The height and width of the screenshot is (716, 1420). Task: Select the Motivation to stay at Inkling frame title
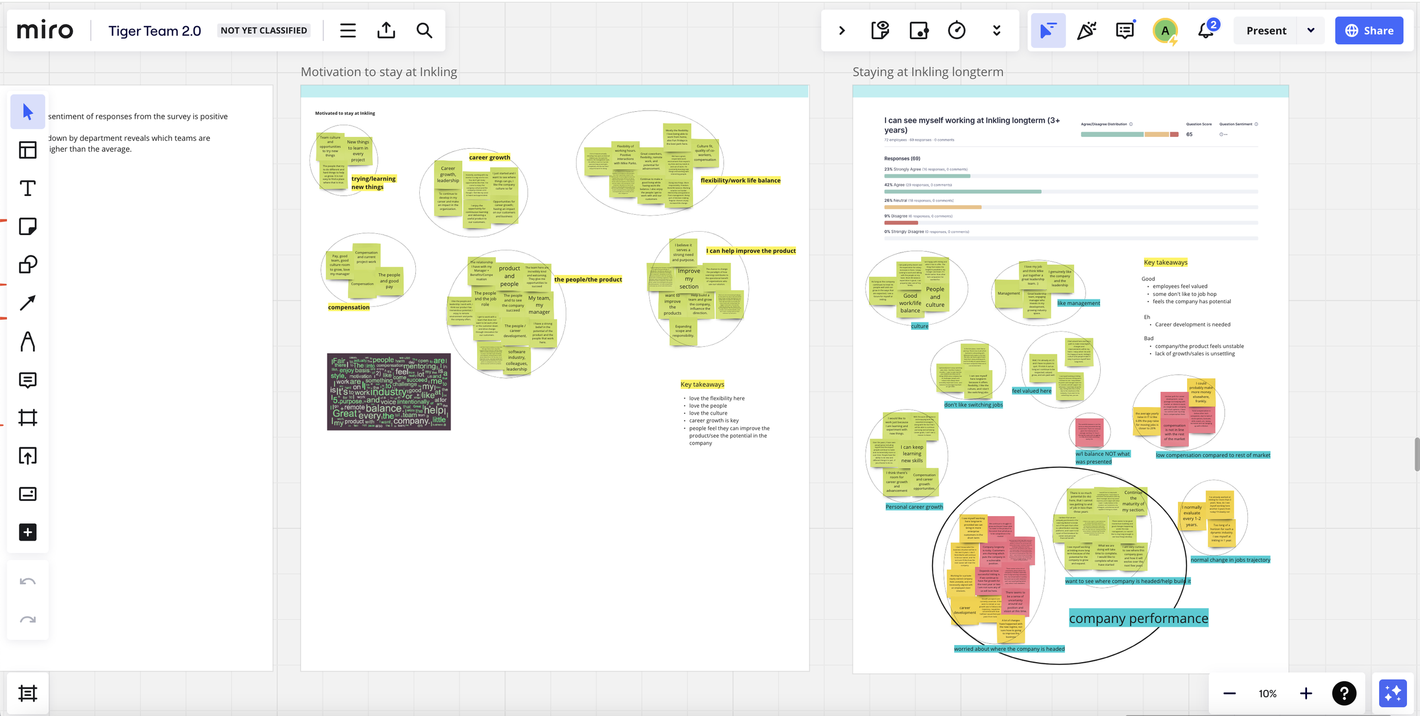click(x=379, y=72)
